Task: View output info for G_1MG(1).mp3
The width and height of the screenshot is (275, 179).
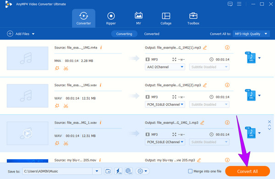Action: [227, 47]
